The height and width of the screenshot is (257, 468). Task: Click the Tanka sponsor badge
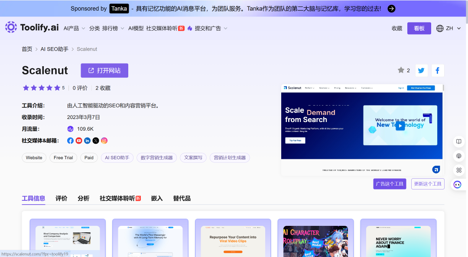coord(119,9)
